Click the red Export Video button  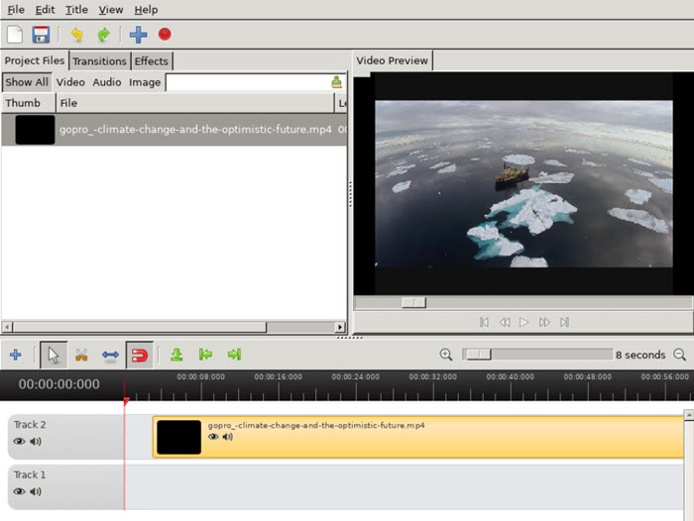tap(165, 35)
